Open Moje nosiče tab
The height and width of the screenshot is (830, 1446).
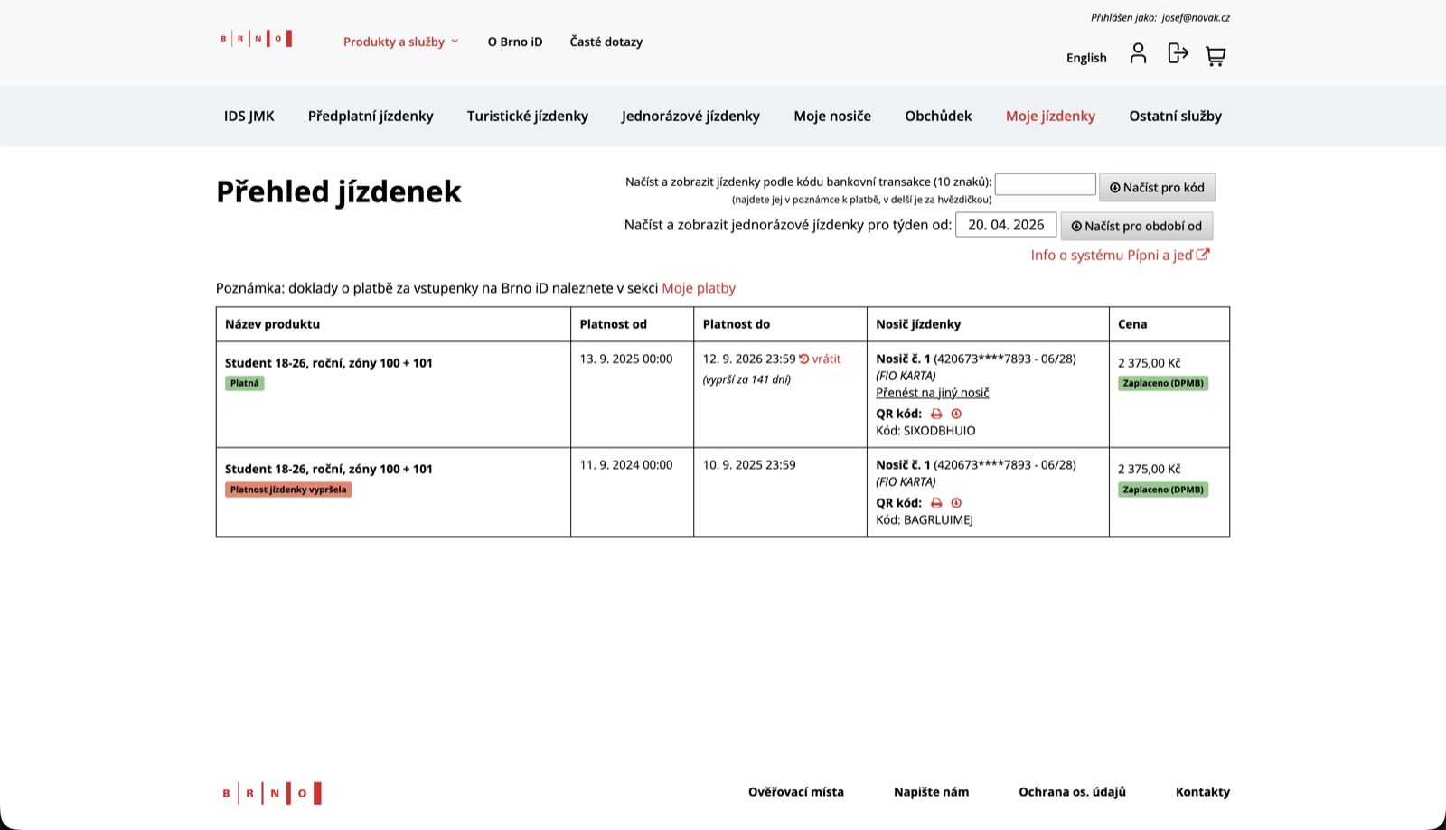coord(832,116)
